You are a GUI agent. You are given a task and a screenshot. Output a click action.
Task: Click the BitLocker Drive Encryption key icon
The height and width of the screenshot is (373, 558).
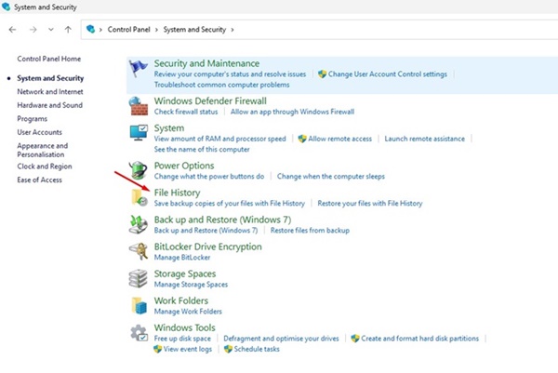pos(139,251)
